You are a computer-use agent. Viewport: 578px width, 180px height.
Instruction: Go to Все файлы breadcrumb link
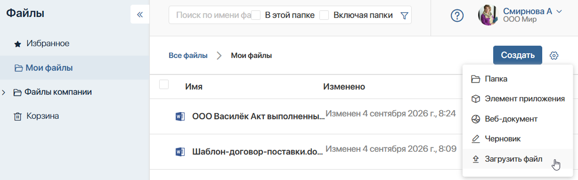tap(188, 56)
